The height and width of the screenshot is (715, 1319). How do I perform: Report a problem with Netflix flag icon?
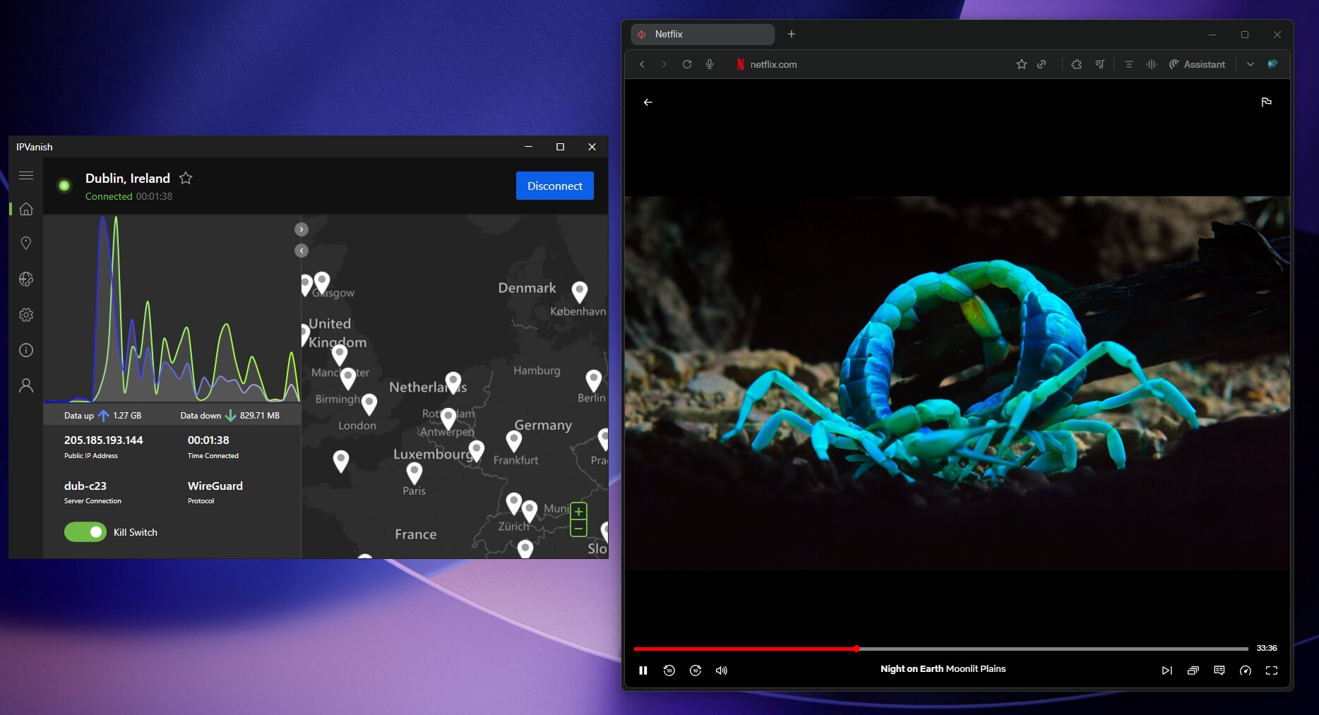point(1266,102)
